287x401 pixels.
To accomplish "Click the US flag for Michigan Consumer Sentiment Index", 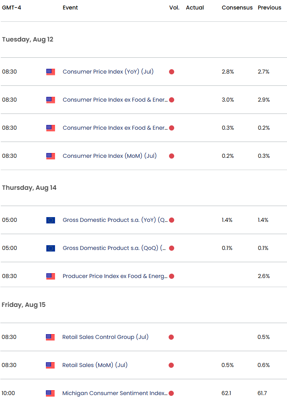I will 50,393.
